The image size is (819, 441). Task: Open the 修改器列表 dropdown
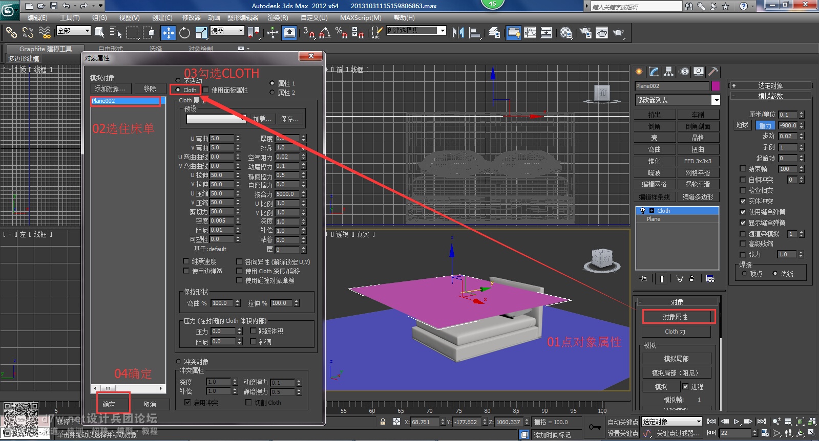tap(678, 100)
